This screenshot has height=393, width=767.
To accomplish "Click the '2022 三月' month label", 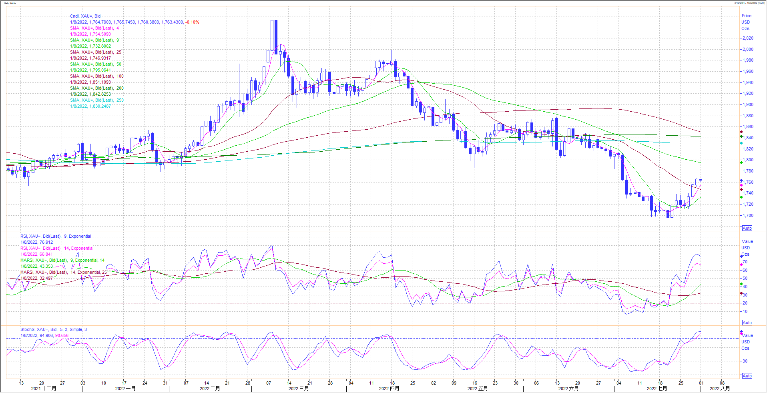I will click(x=299, y=389).
